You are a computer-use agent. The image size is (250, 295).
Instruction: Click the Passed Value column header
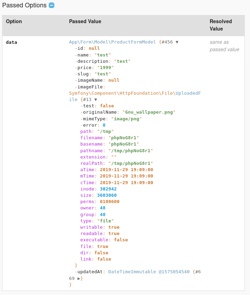[85, 21]
